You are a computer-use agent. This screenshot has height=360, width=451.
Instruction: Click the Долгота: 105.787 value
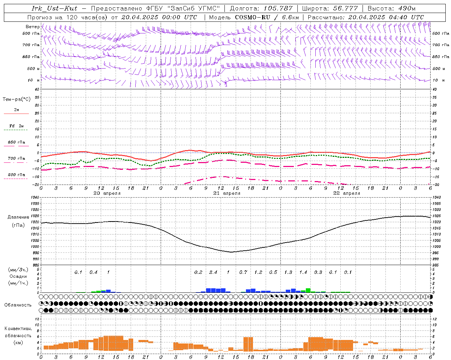261,8
